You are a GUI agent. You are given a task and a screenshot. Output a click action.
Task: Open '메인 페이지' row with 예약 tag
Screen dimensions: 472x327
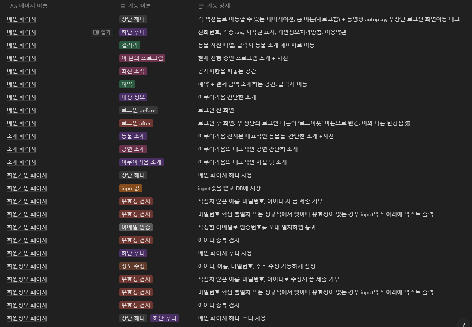point(21,84)
